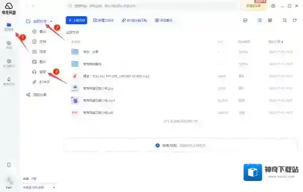The image size is (303, 192).
Task: Open settings gear icon in the title bar
Action: point(273,6)
